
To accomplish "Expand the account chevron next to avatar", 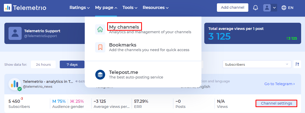I will click(x=274, y=8).
